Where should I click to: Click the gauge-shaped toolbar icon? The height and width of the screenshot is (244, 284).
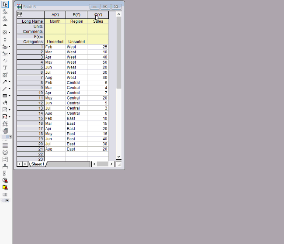(x=5, y=152)
